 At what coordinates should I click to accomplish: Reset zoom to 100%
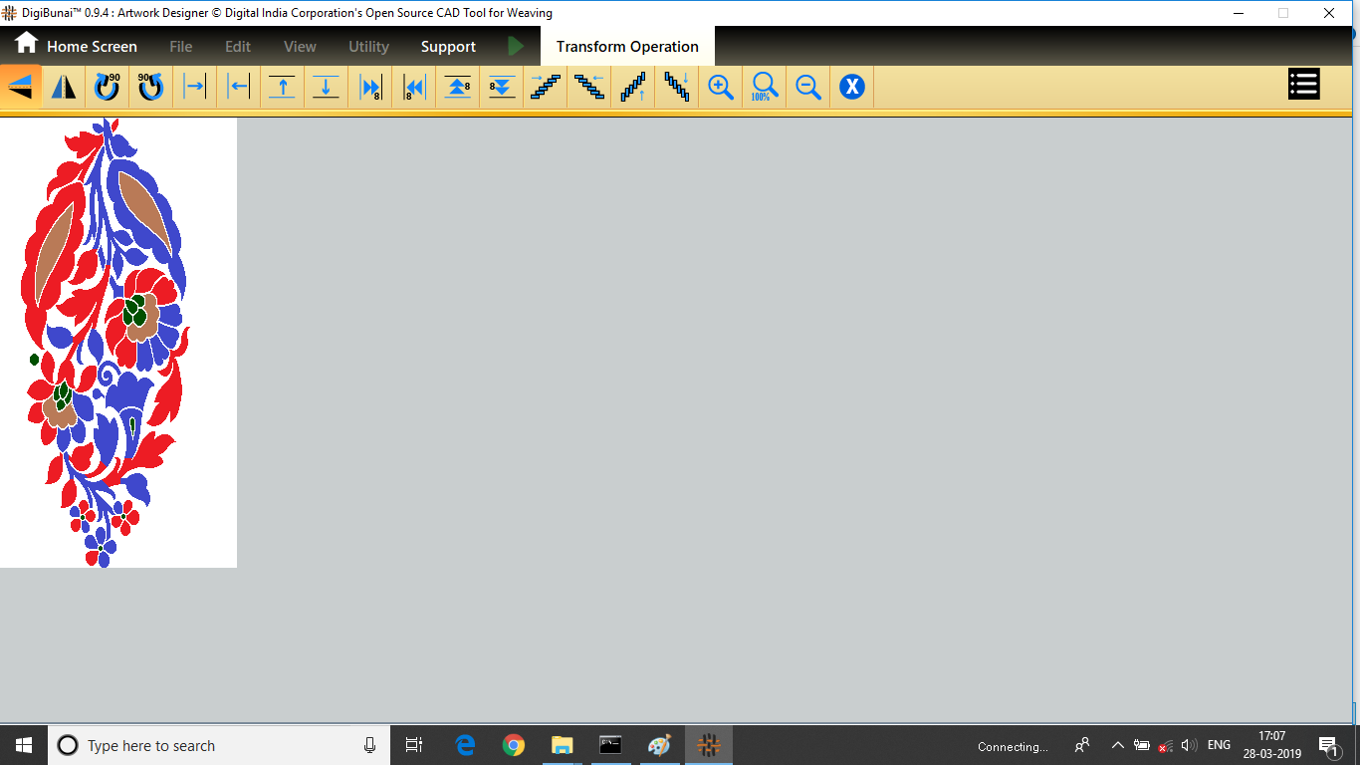765,87
